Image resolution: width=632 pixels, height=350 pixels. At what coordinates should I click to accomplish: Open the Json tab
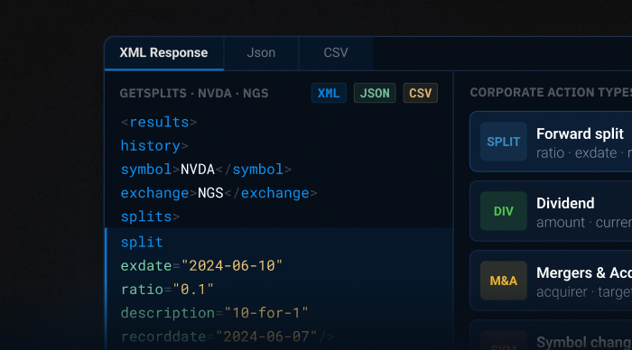(261, 53)
